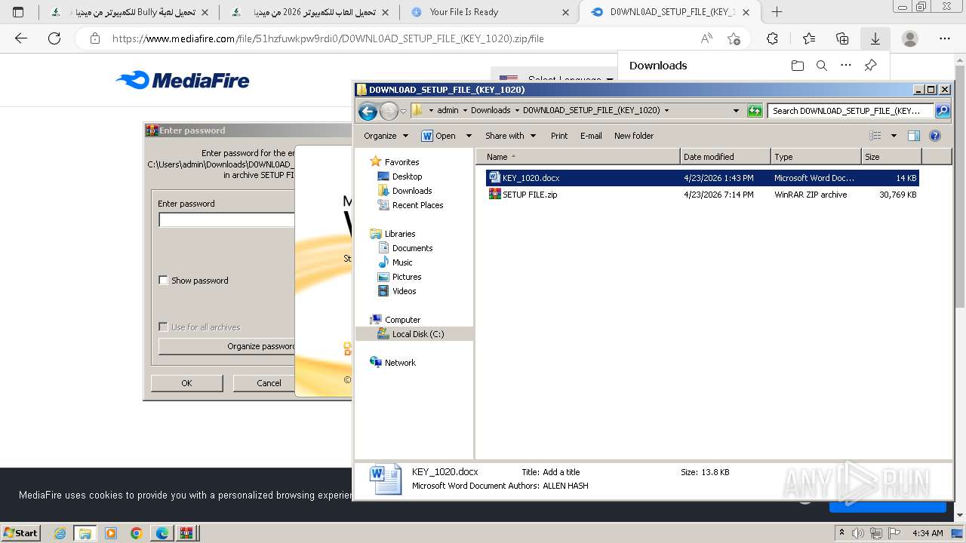Viewport: 966px width, 543px height.
Task: Click Explorer forward navigation button
Action: point(388,112)
